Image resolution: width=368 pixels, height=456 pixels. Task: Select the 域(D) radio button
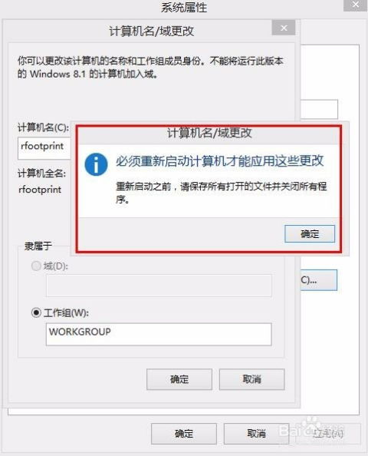(36, 266)
